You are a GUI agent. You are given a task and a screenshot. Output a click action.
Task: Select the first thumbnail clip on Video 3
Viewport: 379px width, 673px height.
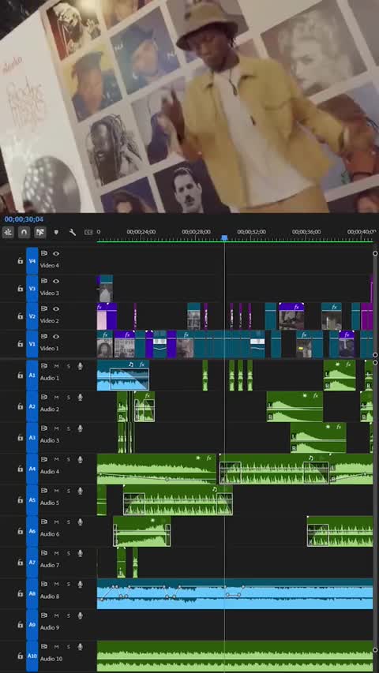106,289
